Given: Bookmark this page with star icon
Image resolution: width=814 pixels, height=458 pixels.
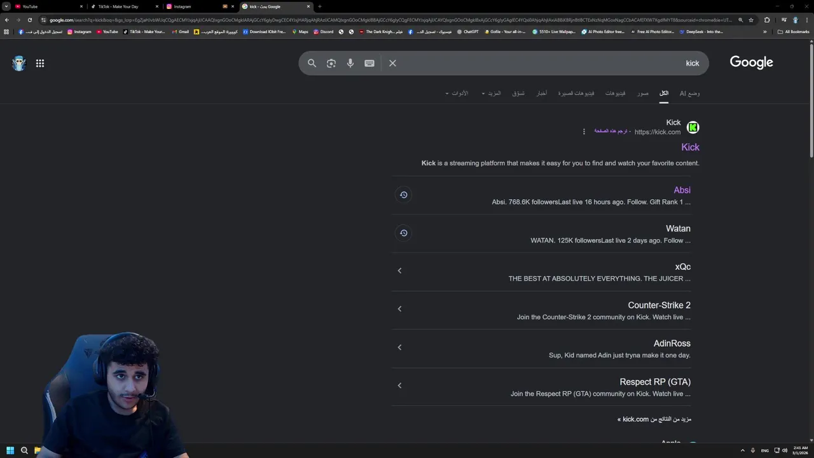Looking at the screenshot, I should (751, 20).
